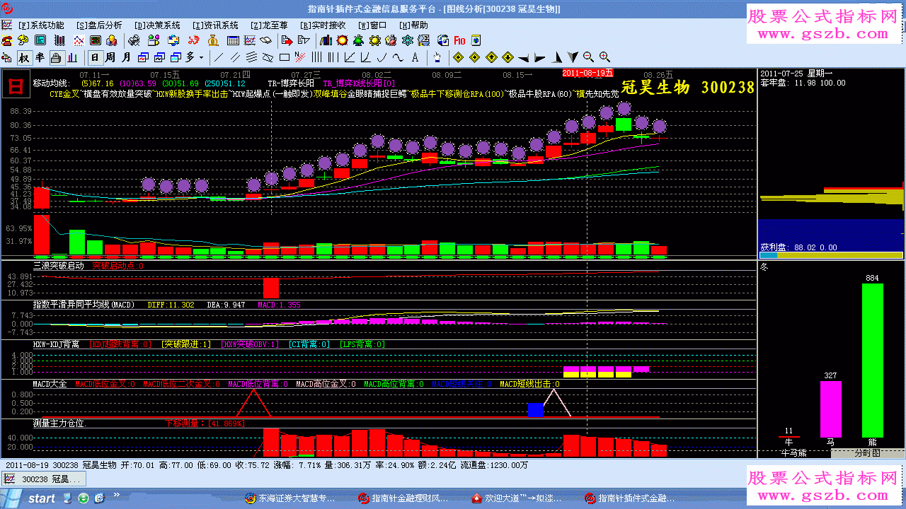Switch to the 分时图 tab
This screenshot has height=509, width=906.
click(x=866, y=452)
